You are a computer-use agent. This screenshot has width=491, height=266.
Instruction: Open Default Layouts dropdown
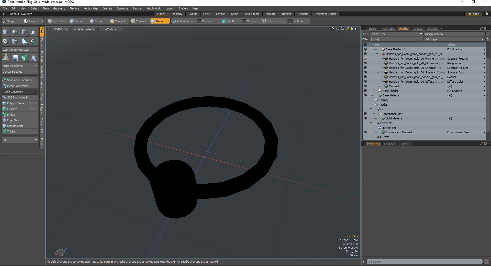point(21,14)
